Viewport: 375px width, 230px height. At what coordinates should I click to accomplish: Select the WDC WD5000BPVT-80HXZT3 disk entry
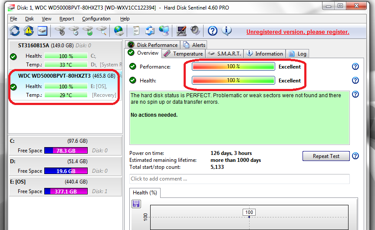click(65, 85)
